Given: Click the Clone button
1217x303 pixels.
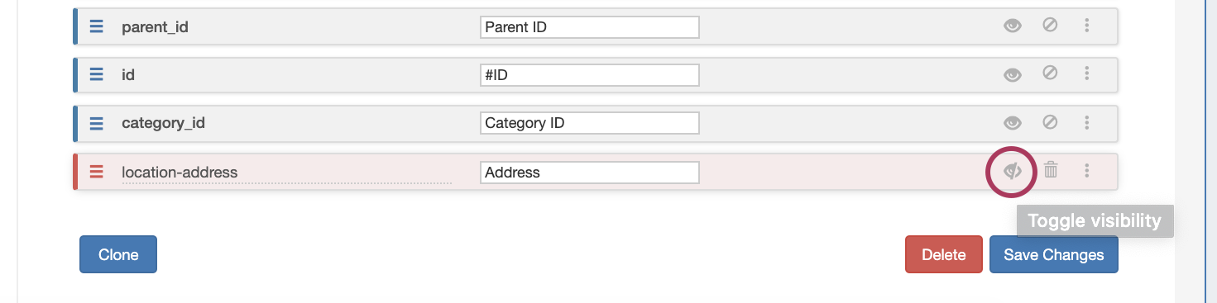Looking at the screenshot, I should (x=118, y=254).
